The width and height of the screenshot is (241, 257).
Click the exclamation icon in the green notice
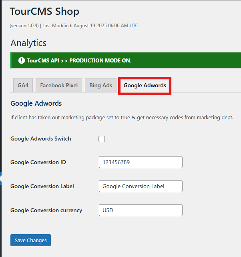[x=22, y=61]
